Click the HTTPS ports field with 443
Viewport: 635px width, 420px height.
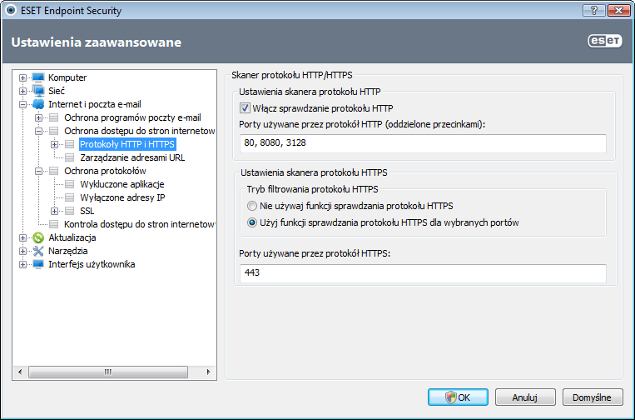click(x=423, y=273)
